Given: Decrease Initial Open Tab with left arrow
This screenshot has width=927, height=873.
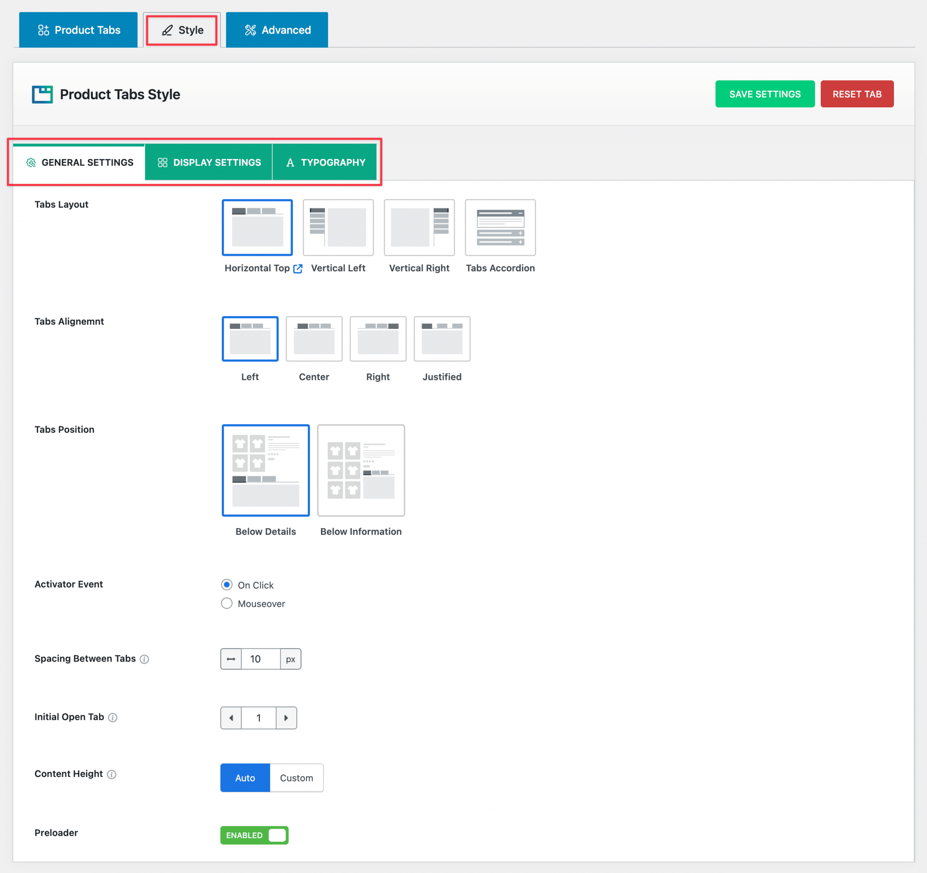Looking at the screenshot, I should click(x=231, y=718).
